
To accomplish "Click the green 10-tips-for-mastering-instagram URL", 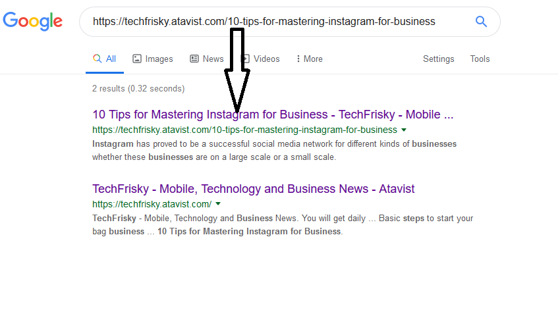I will tap(244, 130).
